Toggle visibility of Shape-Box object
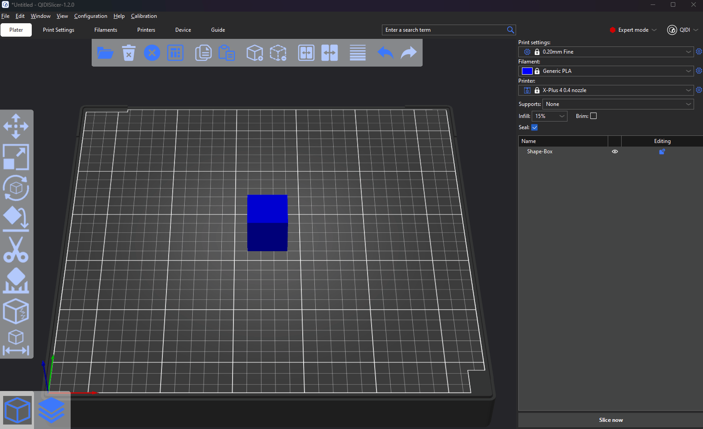703x429 pixels. (615, 151)
